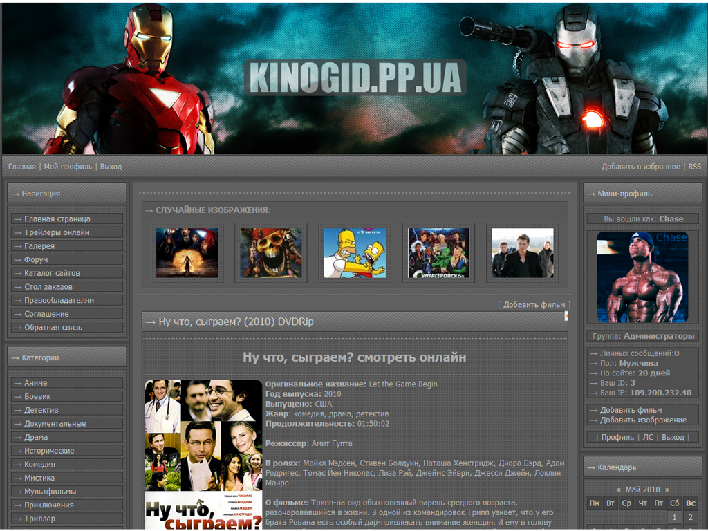
Task: Click the duration value 01:50:02
Action: 373,424
